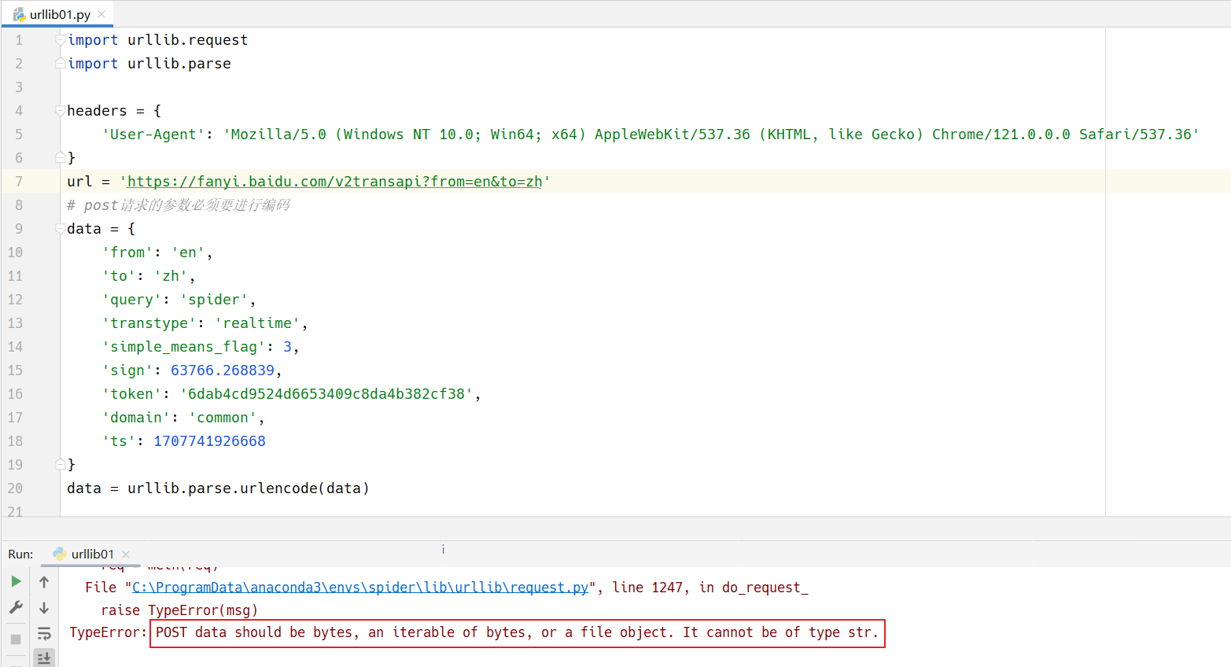Click the "raise TypeError(msg)" traceback line

[179, 610]
